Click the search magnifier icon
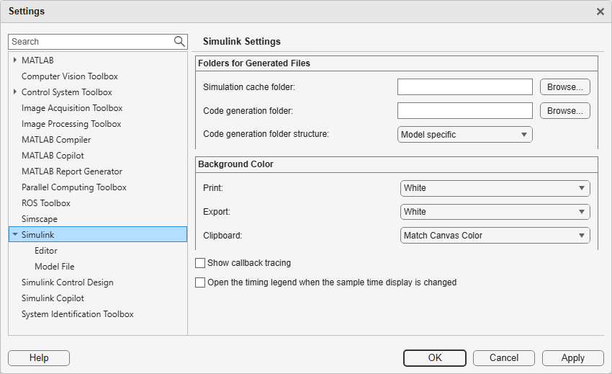This screenshot has width=612, height=374. (179, 41)
